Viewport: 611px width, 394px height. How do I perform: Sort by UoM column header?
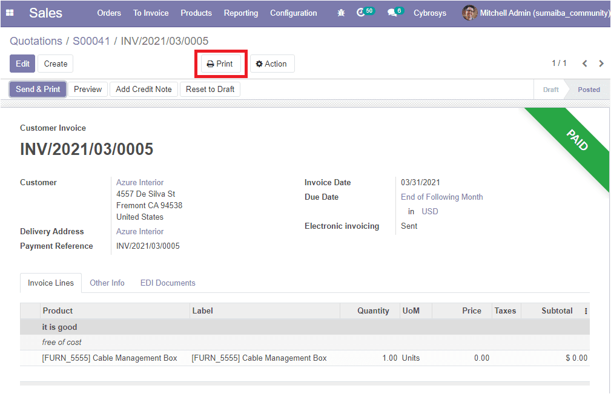(x=416, y=310)
